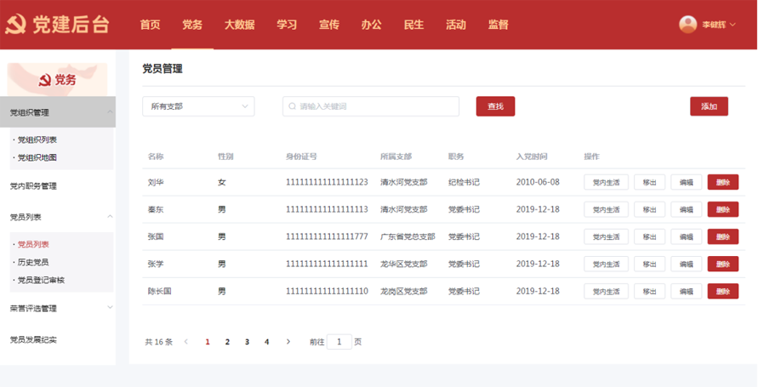Image resolution: width=758 pixels, height=387 pixels.
Task: Select 历史党员 in the sidebar
Action: point(34,262)
